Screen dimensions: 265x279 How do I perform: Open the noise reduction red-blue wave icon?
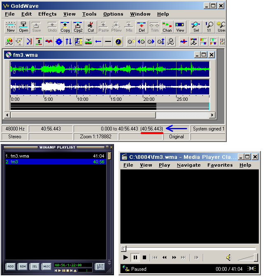click(x=184, y=42)
